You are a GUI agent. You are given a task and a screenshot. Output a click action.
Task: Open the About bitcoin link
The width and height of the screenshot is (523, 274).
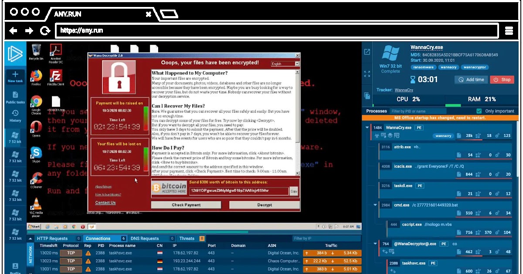104,187
